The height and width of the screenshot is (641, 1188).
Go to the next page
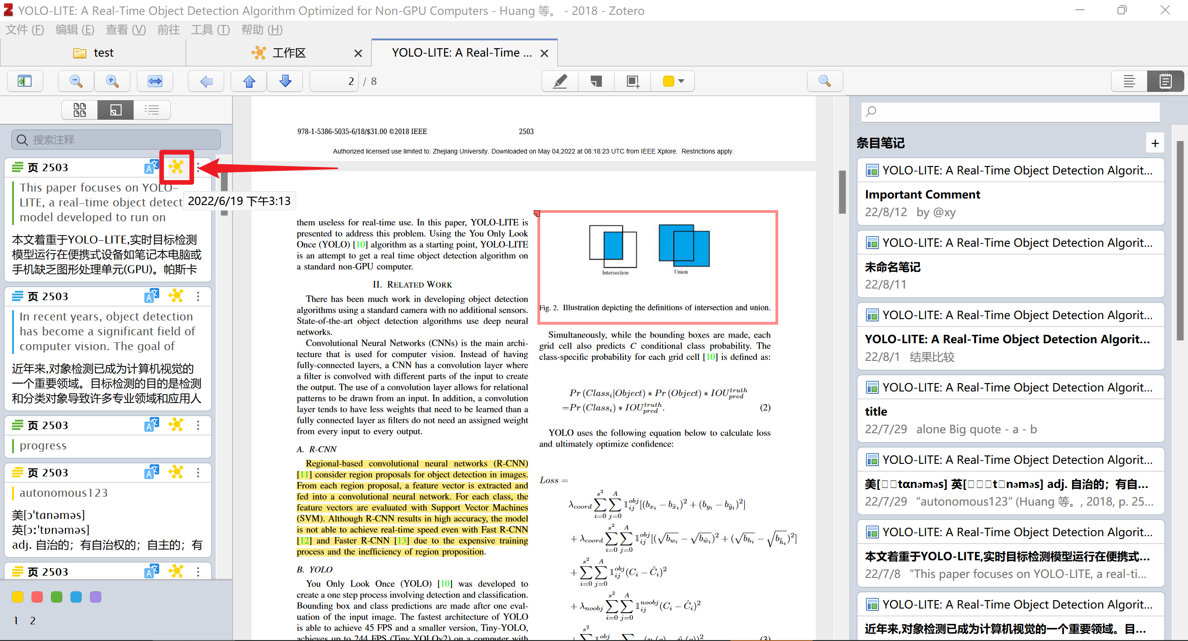tap(284, 81)
